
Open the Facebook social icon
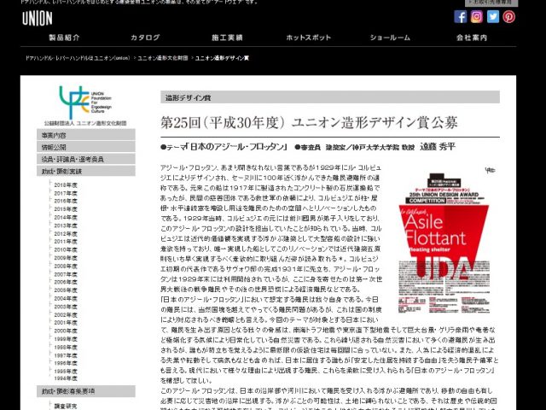(x=461, y=17)
